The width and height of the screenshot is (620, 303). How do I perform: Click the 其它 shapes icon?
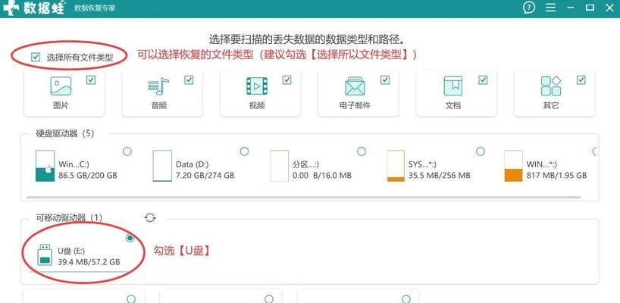(551, 86)
